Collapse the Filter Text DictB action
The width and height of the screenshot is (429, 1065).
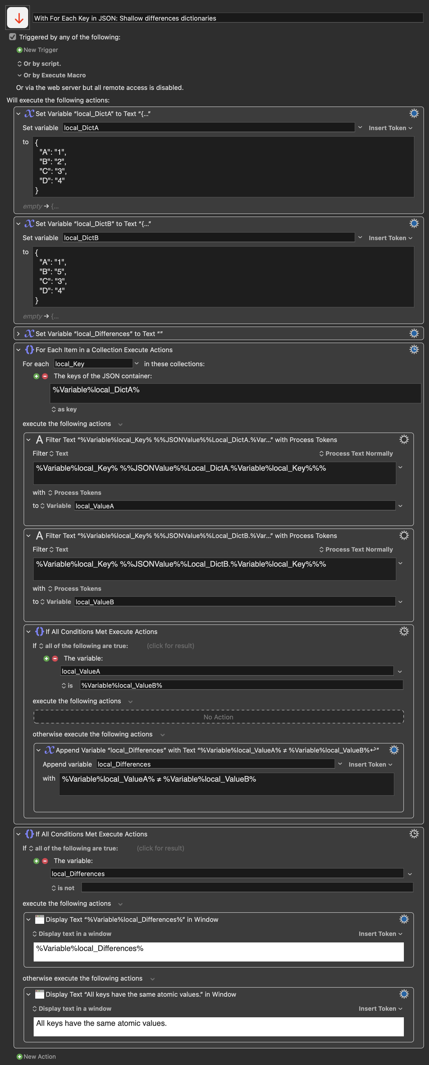(28, 536)
